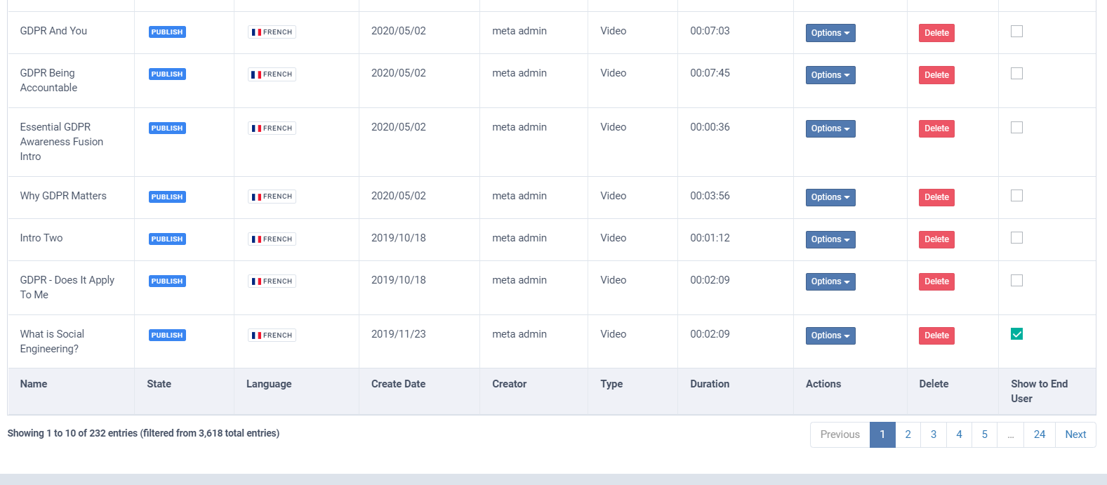
Task: Click the French flag badge for GDPR And You
Action: pos(272,32)
